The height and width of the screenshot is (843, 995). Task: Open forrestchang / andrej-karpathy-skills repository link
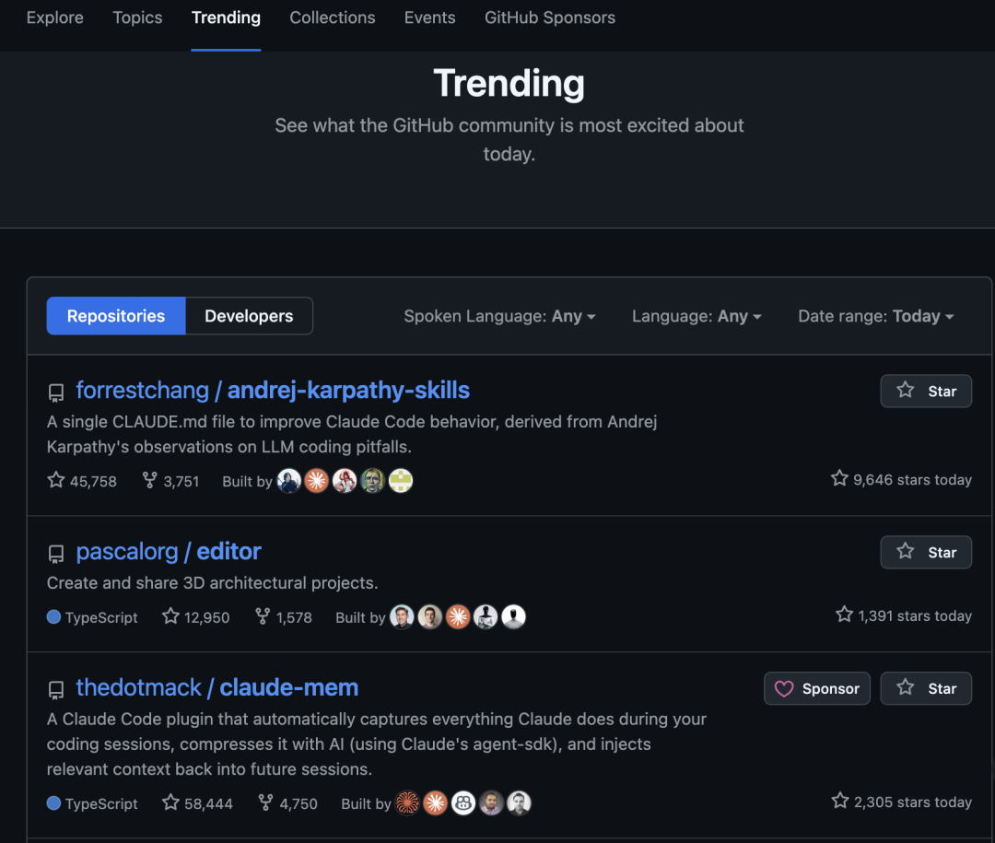point(273,390)
